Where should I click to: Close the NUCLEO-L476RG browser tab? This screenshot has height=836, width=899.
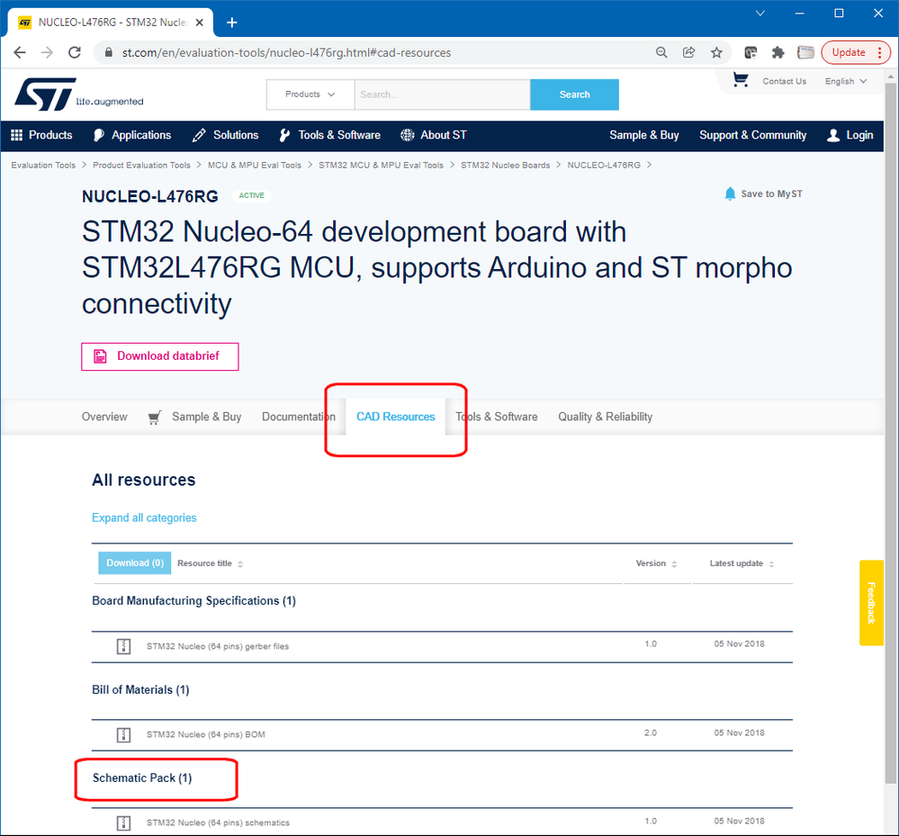point(200,22)
